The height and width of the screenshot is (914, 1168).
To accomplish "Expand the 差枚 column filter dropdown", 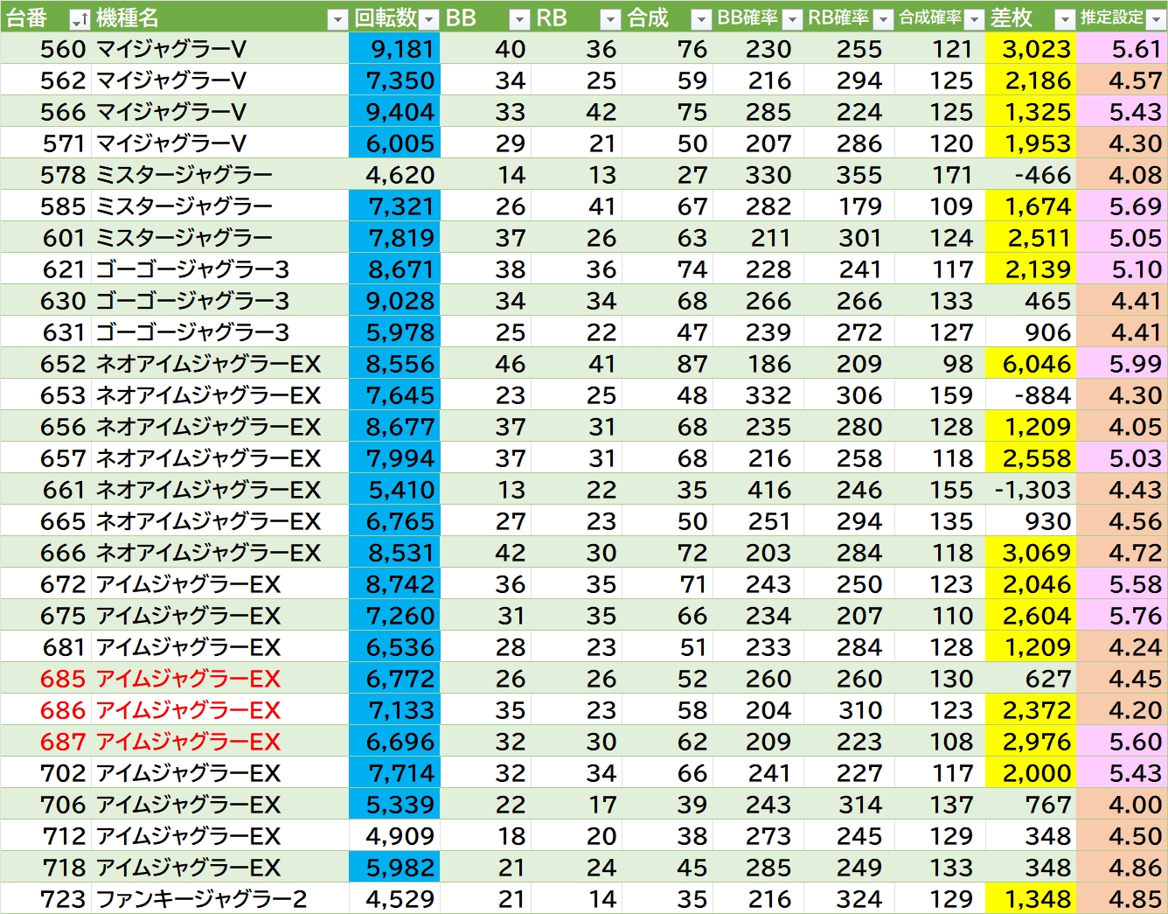I will 1065,19.
